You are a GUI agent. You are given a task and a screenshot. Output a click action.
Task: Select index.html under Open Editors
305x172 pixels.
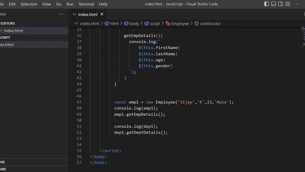34,31
